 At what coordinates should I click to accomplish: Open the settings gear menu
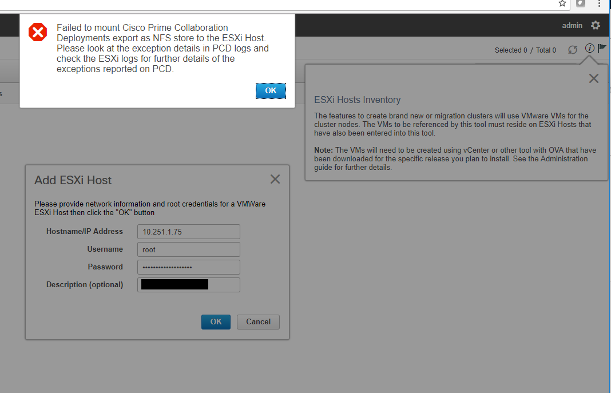[x=595, y=25]
